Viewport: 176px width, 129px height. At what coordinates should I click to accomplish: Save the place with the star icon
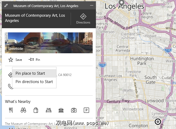tap(15, 60)
